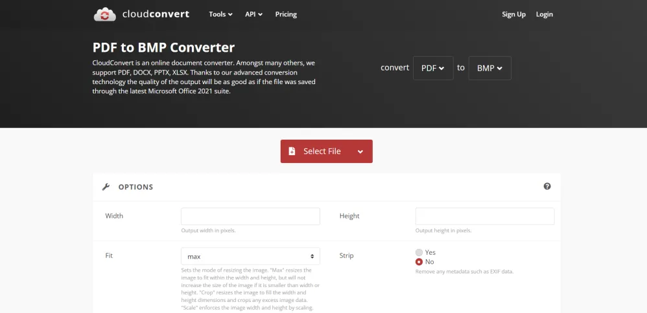Select Yes for the Strip option

point(419,252)
